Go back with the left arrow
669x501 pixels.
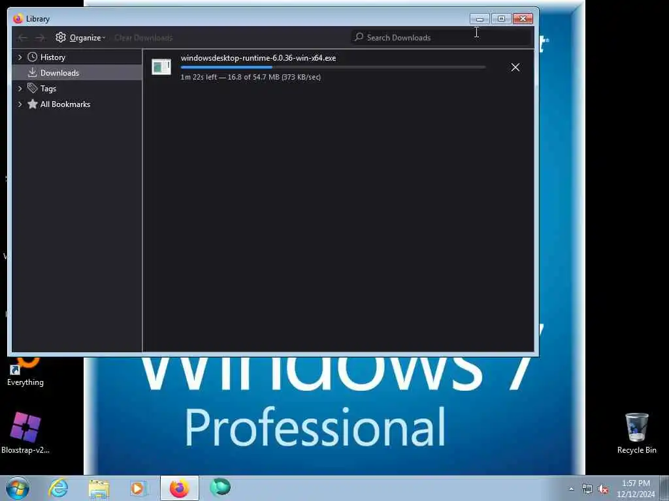tap(23, 38)
